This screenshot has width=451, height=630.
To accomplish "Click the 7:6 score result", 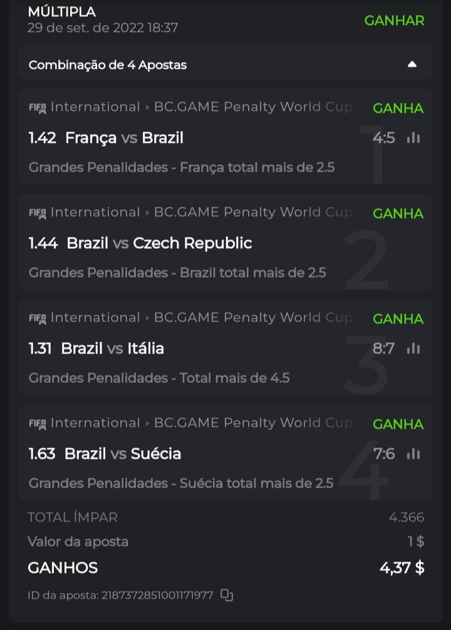I will point(383,454).
